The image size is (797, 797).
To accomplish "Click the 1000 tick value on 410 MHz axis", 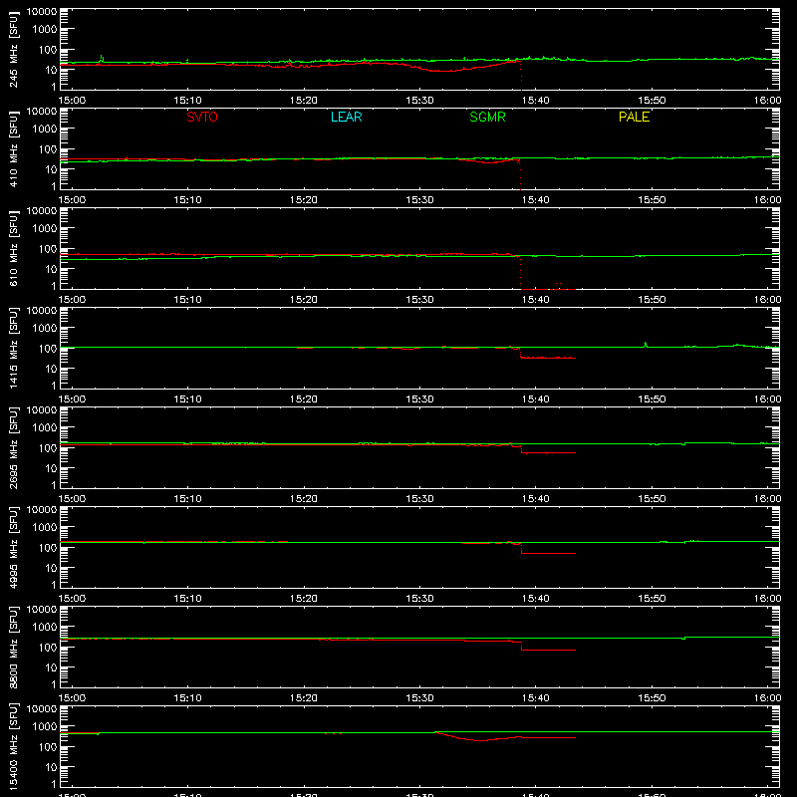I will click(x=45, y=129).
